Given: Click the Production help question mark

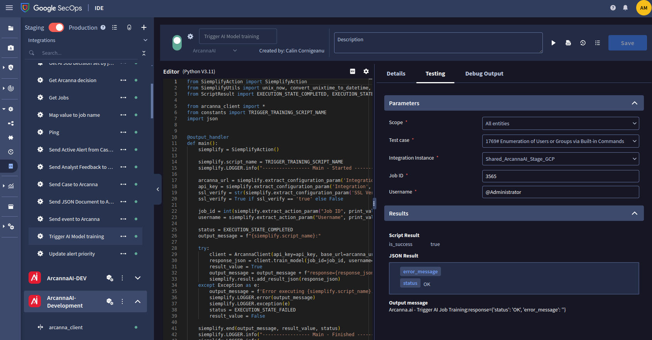Looking at the screenshot, I should pos(103,27).
